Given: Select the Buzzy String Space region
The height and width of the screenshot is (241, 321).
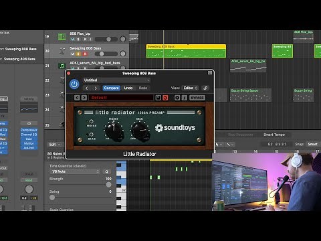Looking at the screenshot, I should click(x=251, y=95).
